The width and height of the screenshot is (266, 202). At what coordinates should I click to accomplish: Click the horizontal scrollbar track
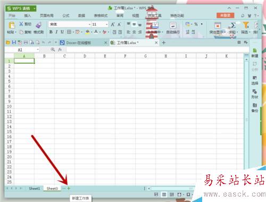tap(172, 189)
